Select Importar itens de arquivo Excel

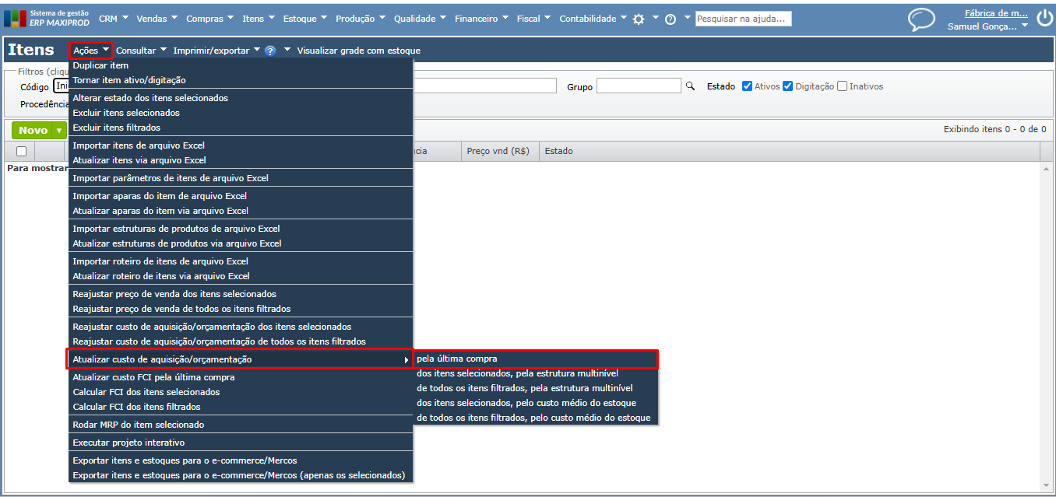tap(241, 145)
